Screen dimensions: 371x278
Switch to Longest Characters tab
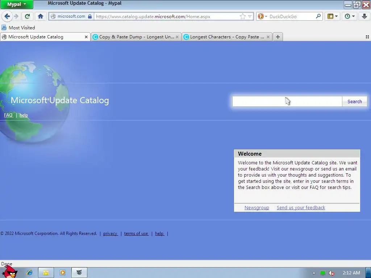click(x=227, y=37)
